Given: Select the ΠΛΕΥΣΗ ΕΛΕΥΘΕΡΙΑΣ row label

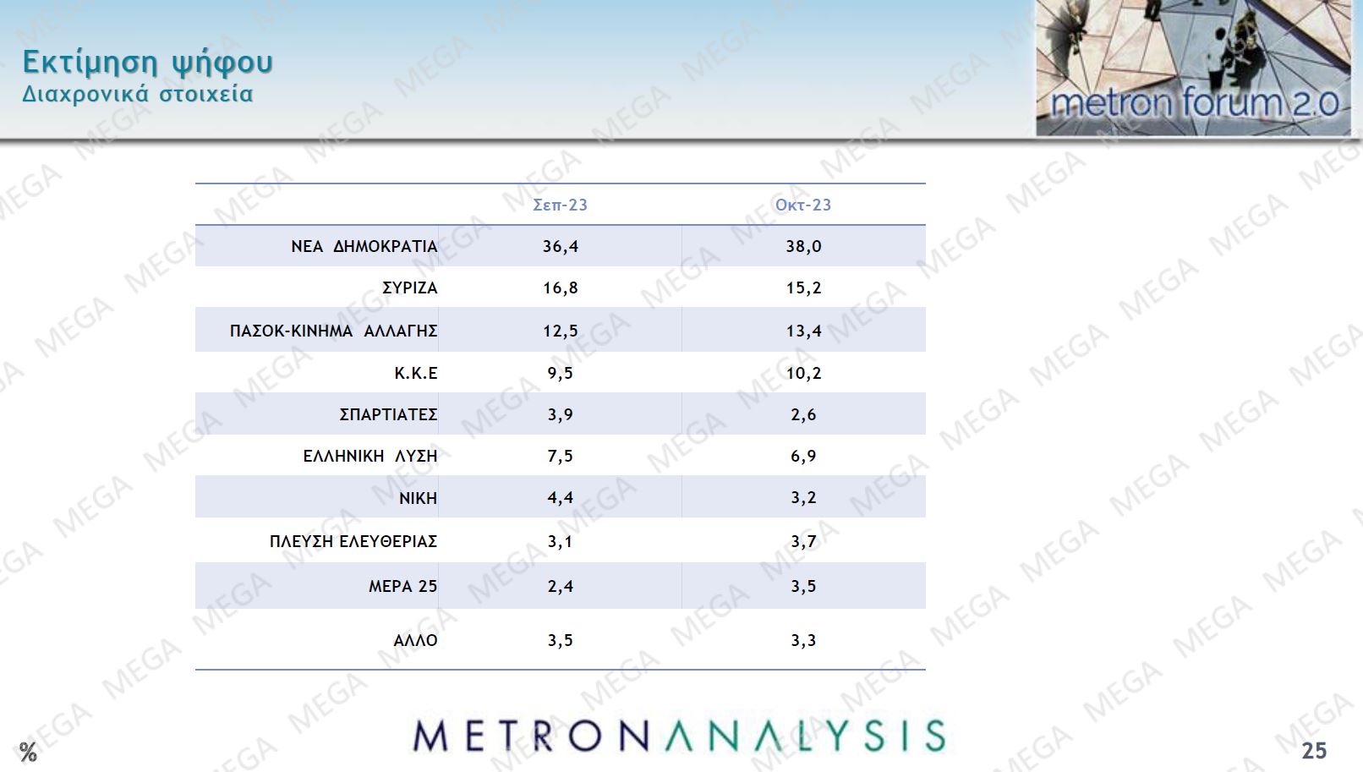Looking at the screenshot, I should (x=353, y=541).
